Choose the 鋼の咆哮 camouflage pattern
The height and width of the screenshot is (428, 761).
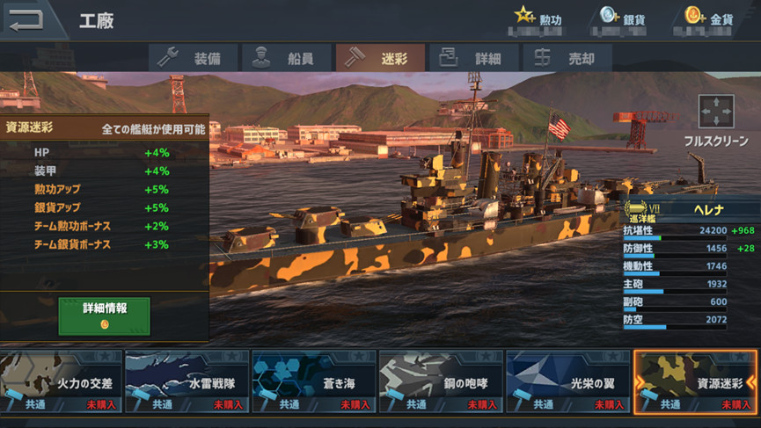tap(441, 381)
